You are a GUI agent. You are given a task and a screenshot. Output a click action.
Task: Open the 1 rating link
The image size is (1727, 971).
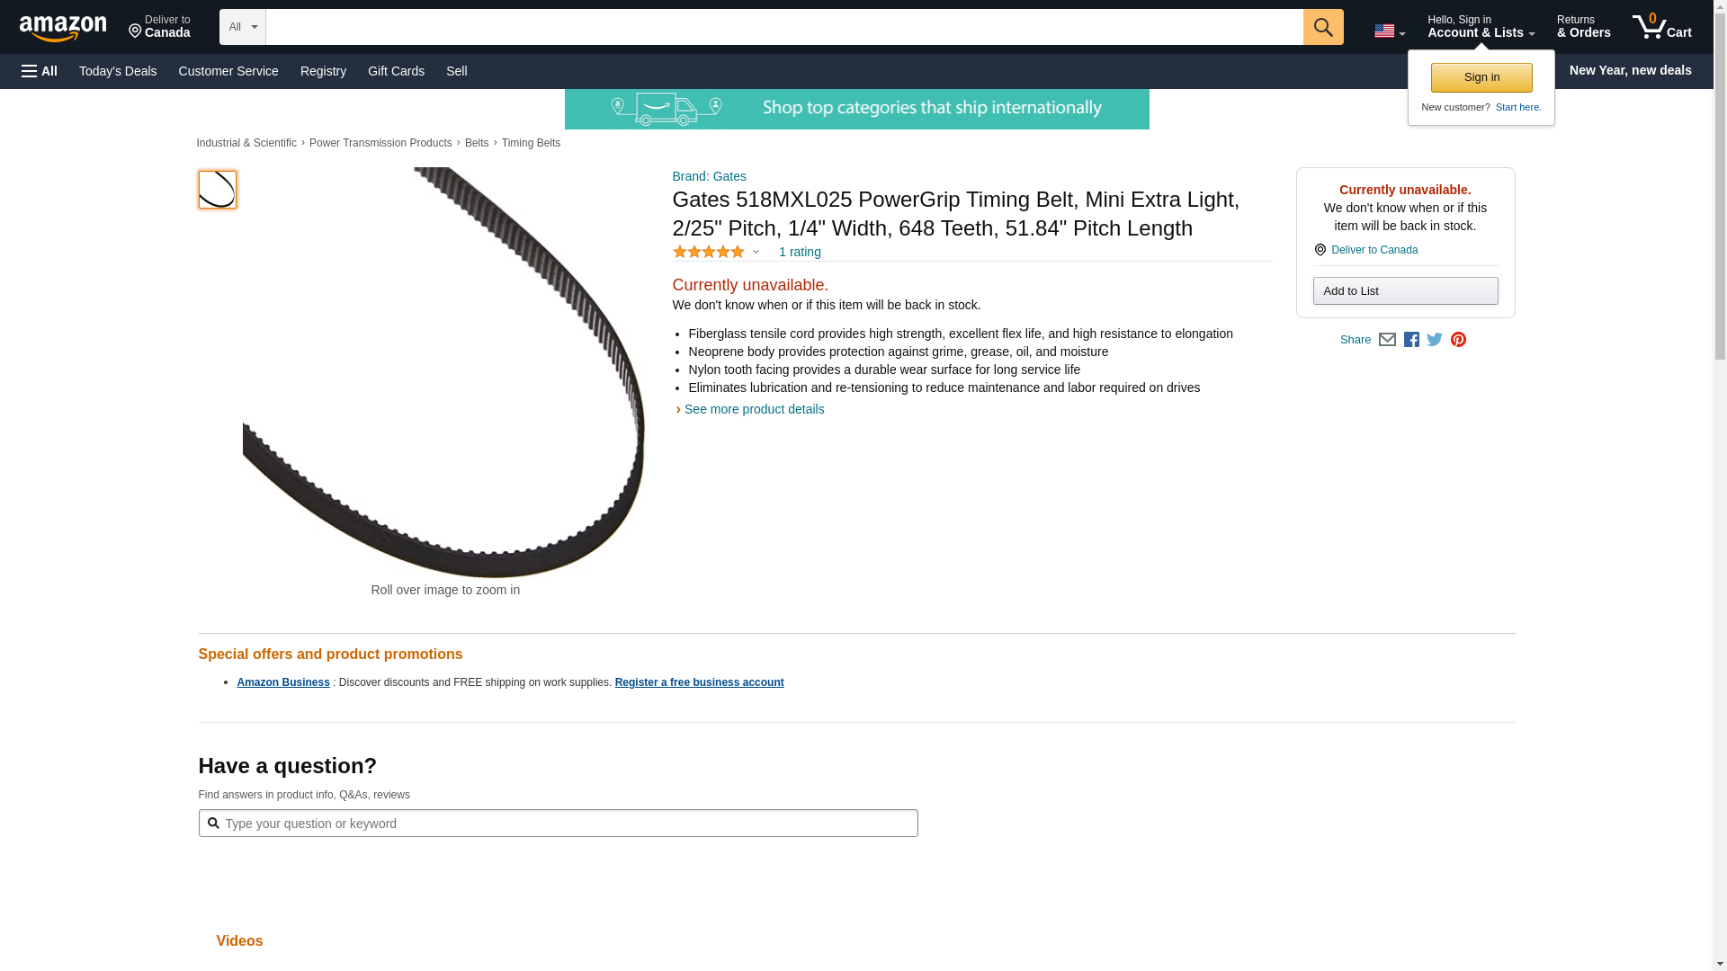(x=799, y=252)
